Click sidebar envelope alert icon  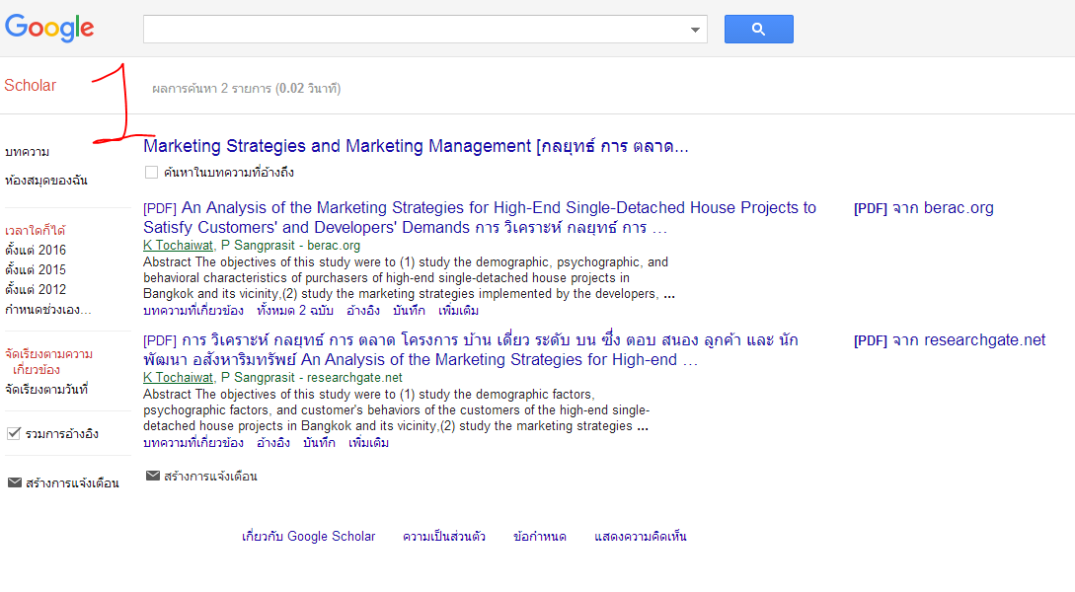15,482
